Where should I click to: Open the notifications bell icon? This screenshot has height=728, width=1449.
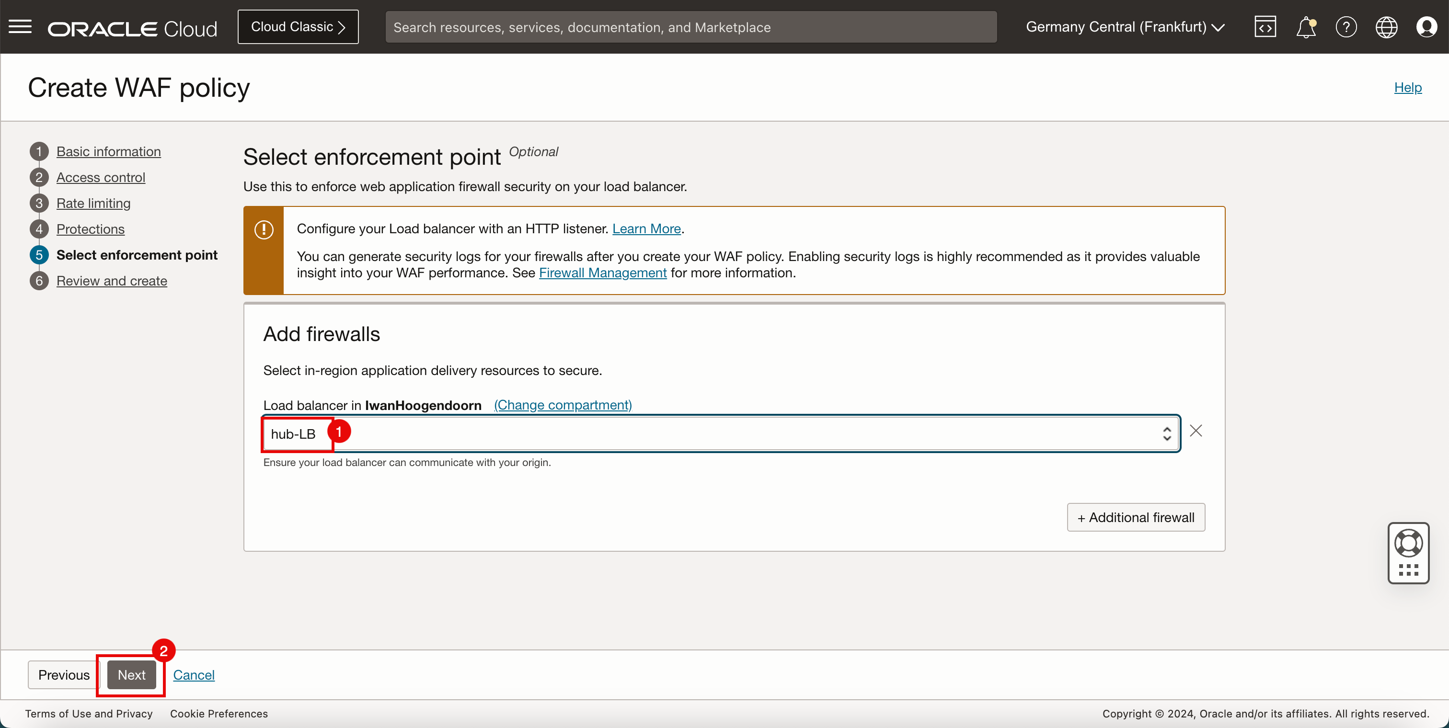click(x=1305, y=27)
